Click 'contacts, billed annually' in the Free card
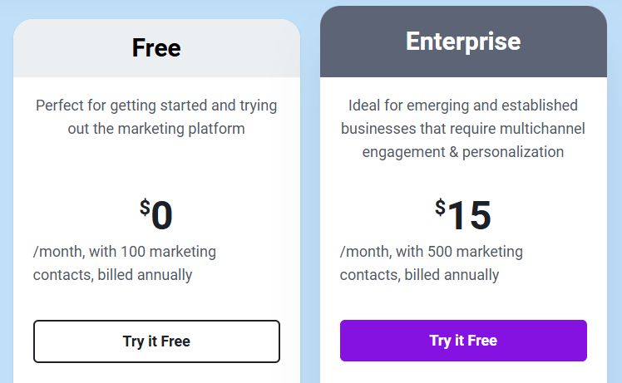 pos(113,275)
